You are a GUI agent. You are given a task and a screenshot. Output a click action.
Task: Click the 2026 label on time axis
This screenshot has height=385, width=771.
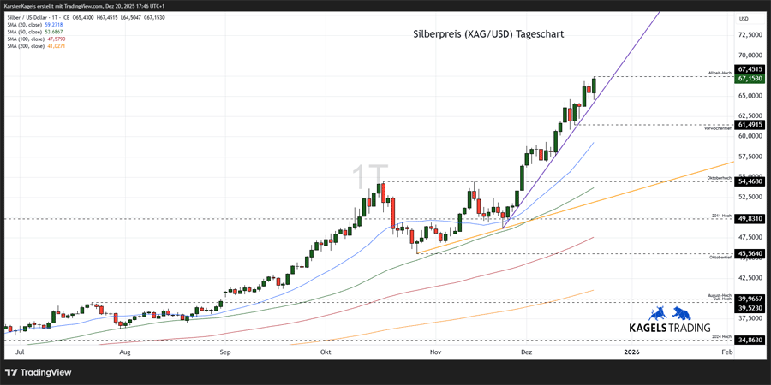tap(631, 352)
